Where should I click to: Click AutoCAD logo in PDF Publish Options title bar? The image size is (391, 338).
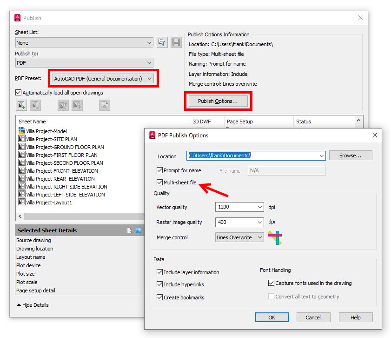pos(152,135)
